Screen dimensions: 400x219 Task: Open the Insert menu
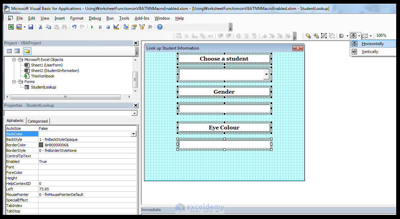[x=60, y=18]
